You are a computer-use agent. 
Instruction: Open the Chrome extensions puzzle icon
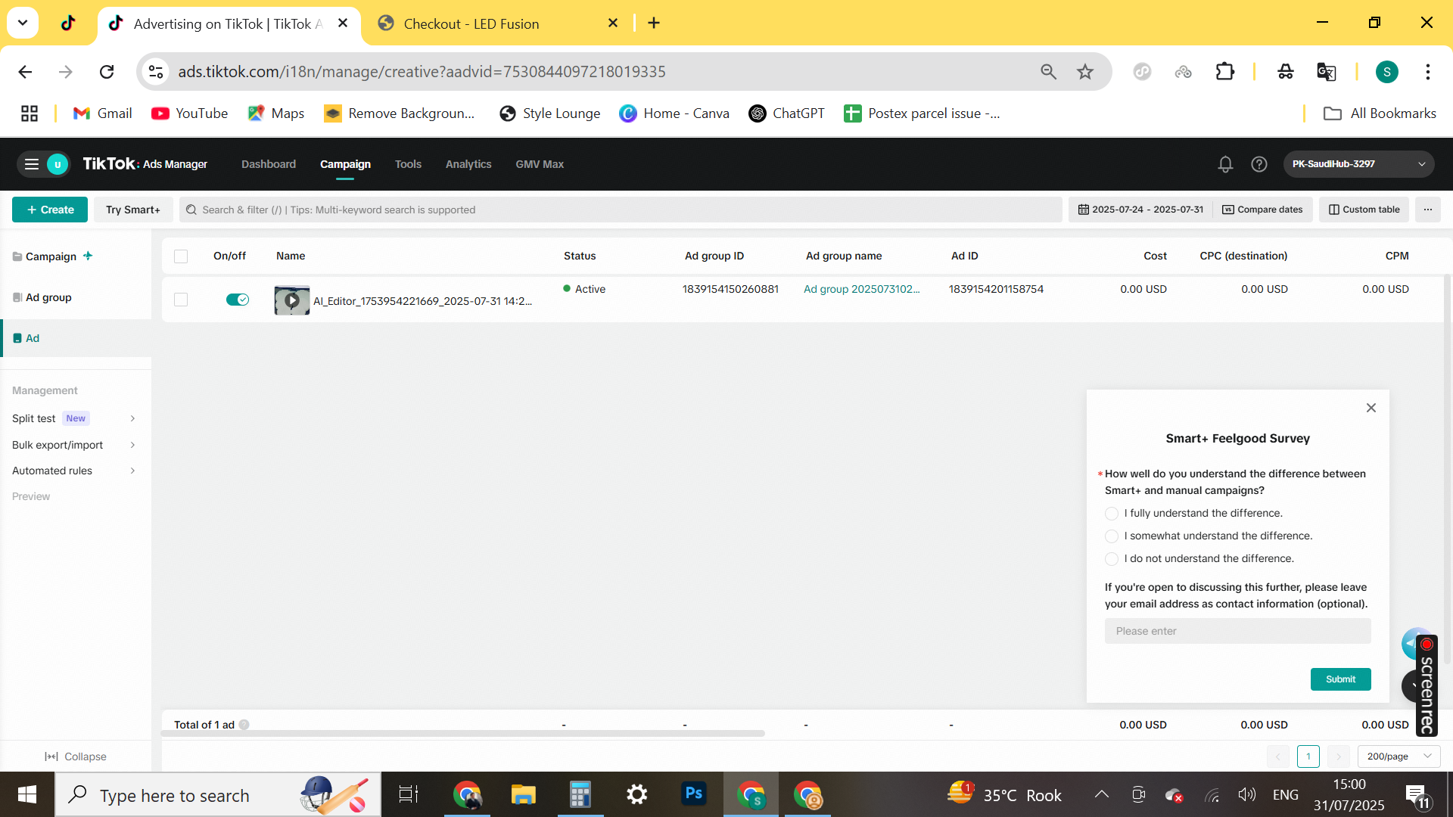pos(1224,72)
